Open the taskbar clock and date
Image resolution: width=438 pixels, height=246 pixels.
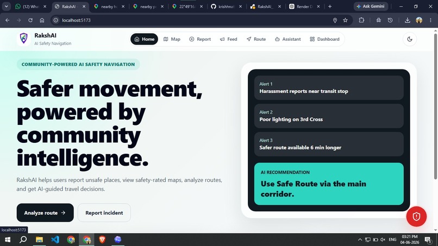pyautogui.click(x=410, y=239)
